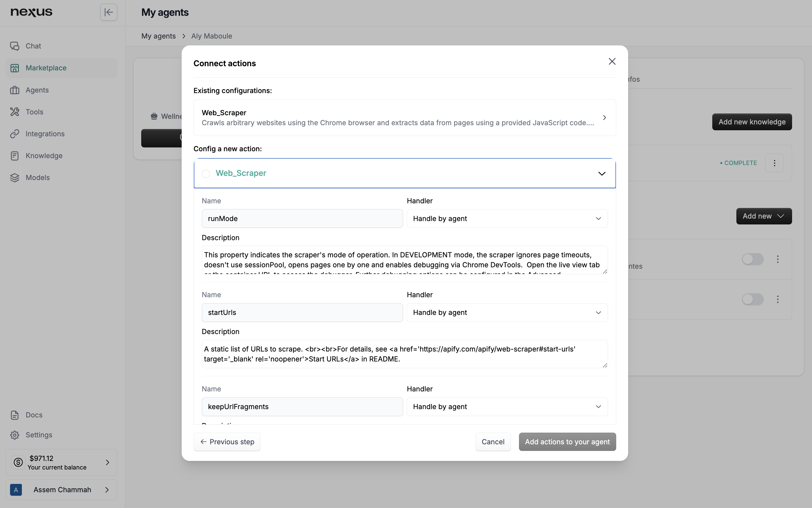Click the COMPLETE status label
The image size is (812, 508).
click(x=738, y=163)
